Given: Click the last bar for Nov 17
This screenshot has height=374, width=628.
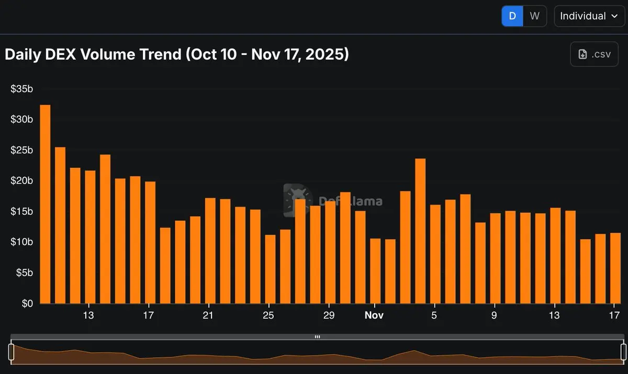Looking at the screenshot, I should [x=615, y=268].
